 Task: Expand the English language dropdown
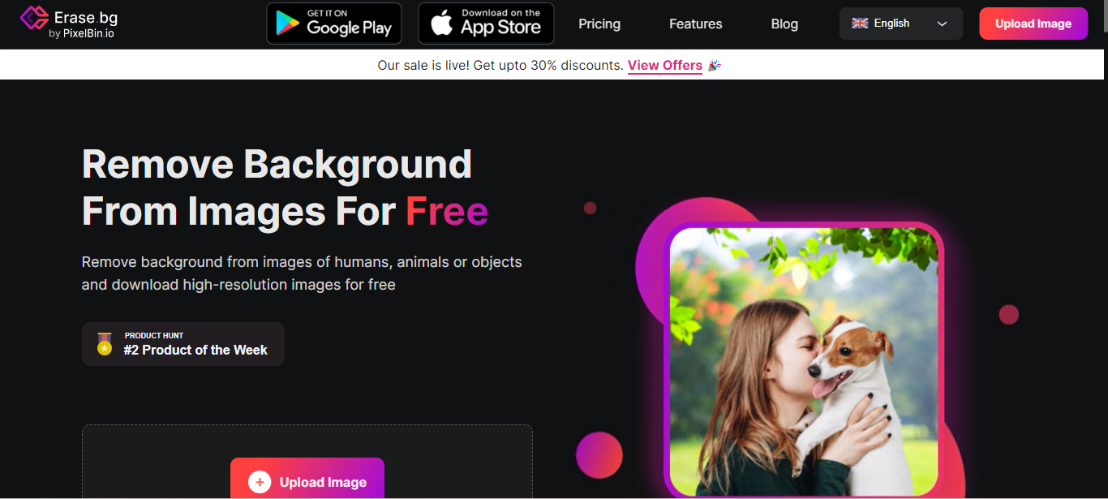[901, 24]
